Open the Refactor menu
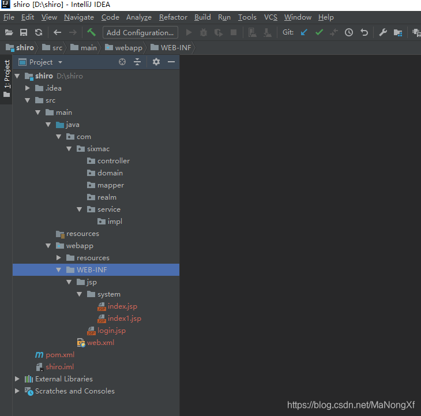 173,17
